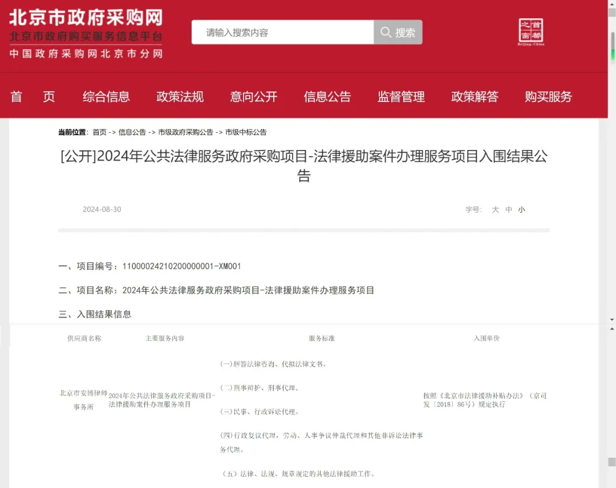Click the 首都之窗 emblem icon

(x=531, y=31)
